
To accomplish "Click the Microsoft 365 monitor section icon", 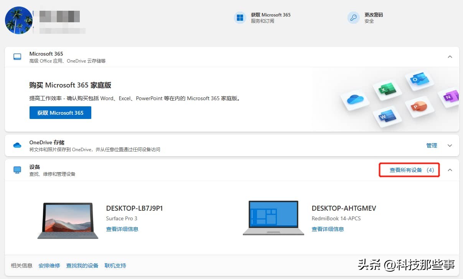I will 17,56.
